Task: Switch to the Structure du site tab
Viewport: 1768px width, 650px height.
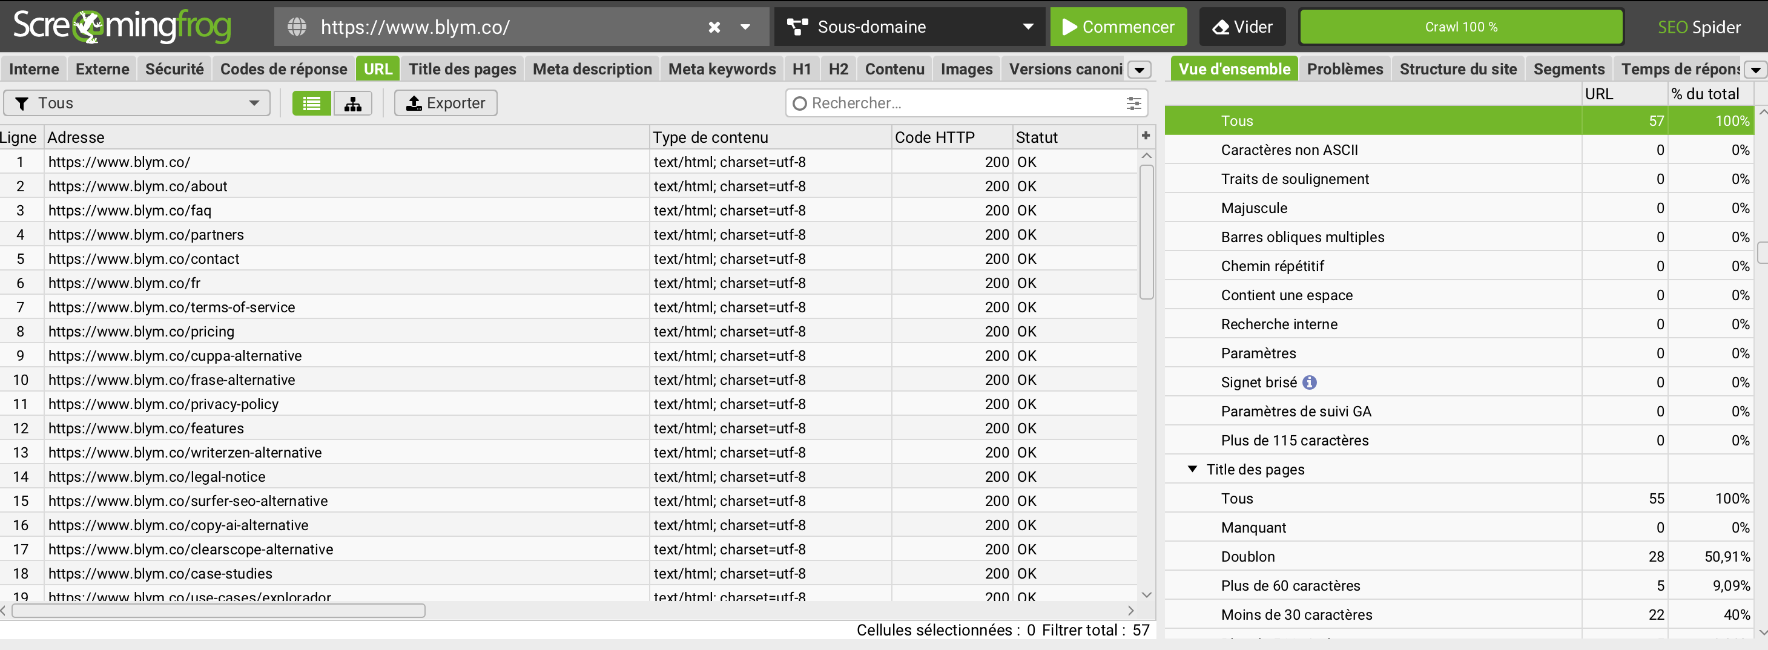Action: click(1458, 68)
